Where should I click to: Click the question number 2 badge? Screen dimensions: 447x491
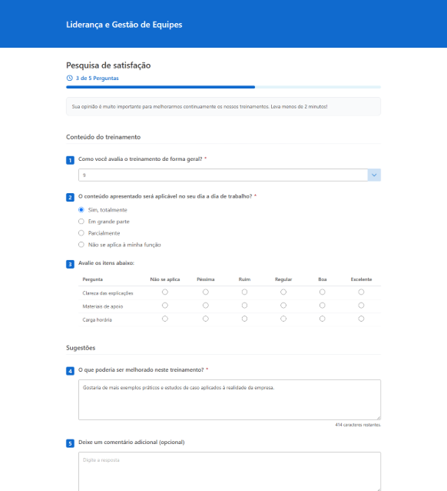[70, 197]
